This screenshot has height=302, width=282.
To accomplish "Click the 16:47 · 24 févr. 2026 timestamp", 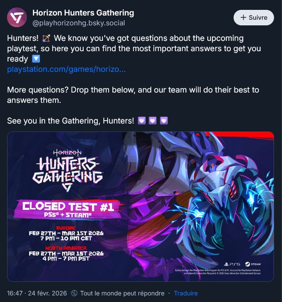I will click(37, 294).
